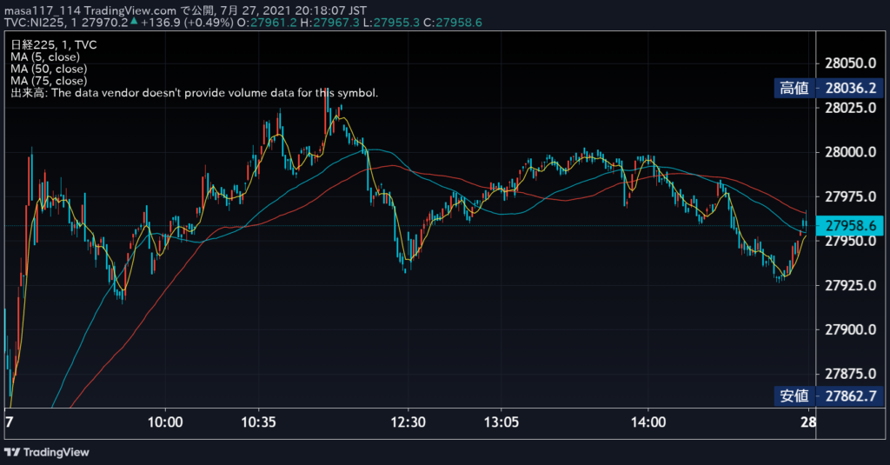Click the C:27958.6 close value in header
Image resolution: width=890 pixels, height=465 pixels.
point(453,23)
